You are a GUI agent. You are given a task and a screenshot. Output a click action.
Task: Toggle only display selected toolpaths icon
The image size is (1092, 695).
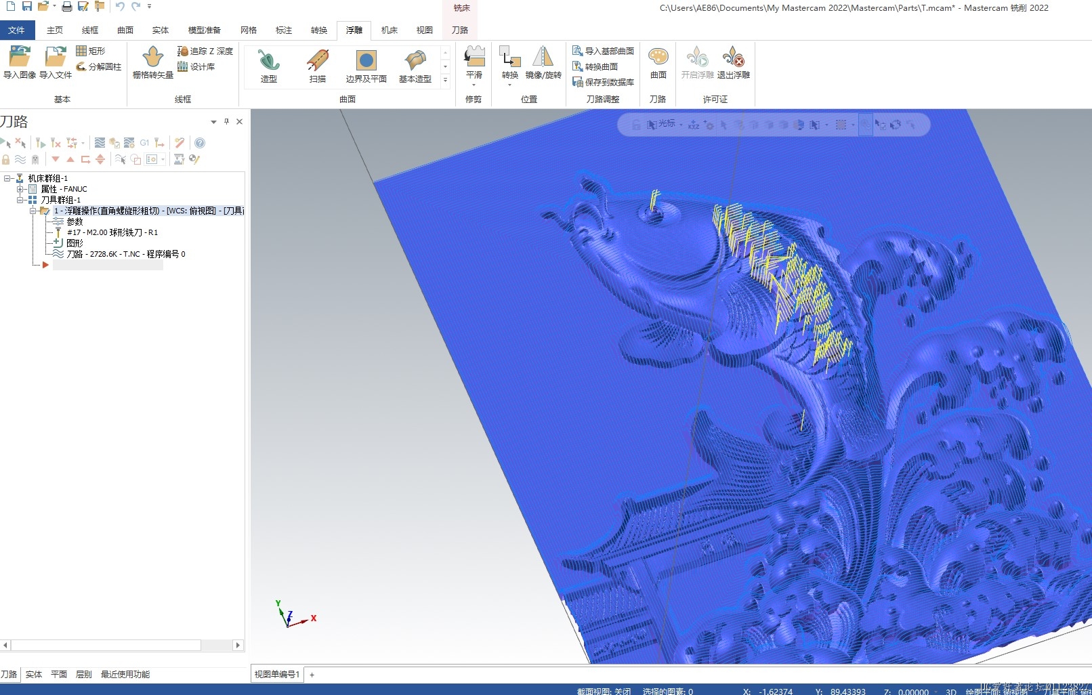pyautogui.click(x=121, y=159)
